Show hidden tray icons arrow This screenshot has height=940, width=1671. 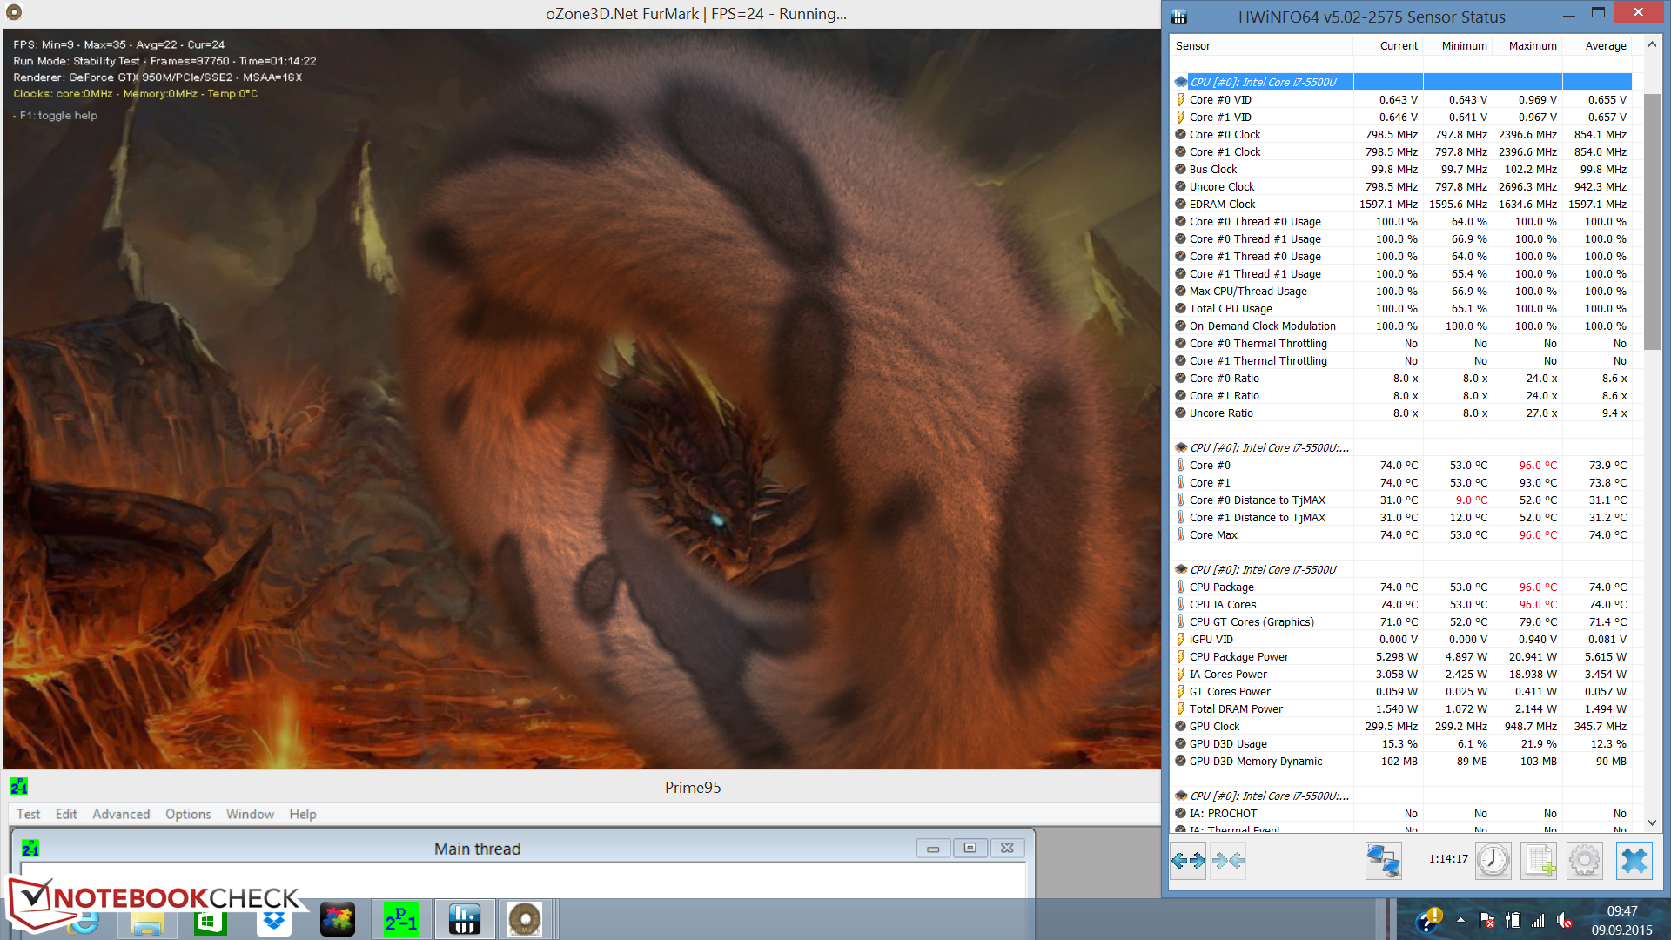click(1460, 920)
